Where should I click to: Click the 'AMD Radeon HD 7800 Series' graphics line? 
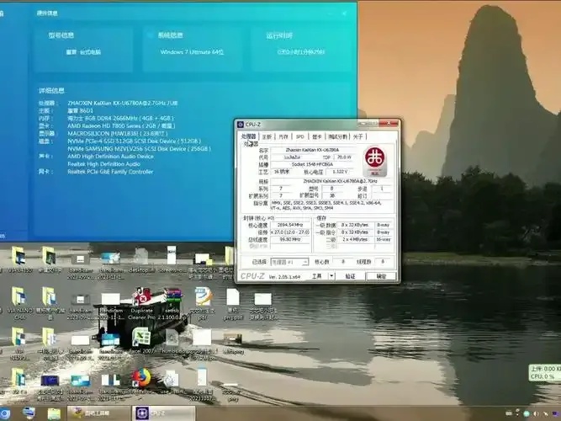pyautogui.click(x=121, y=125)
